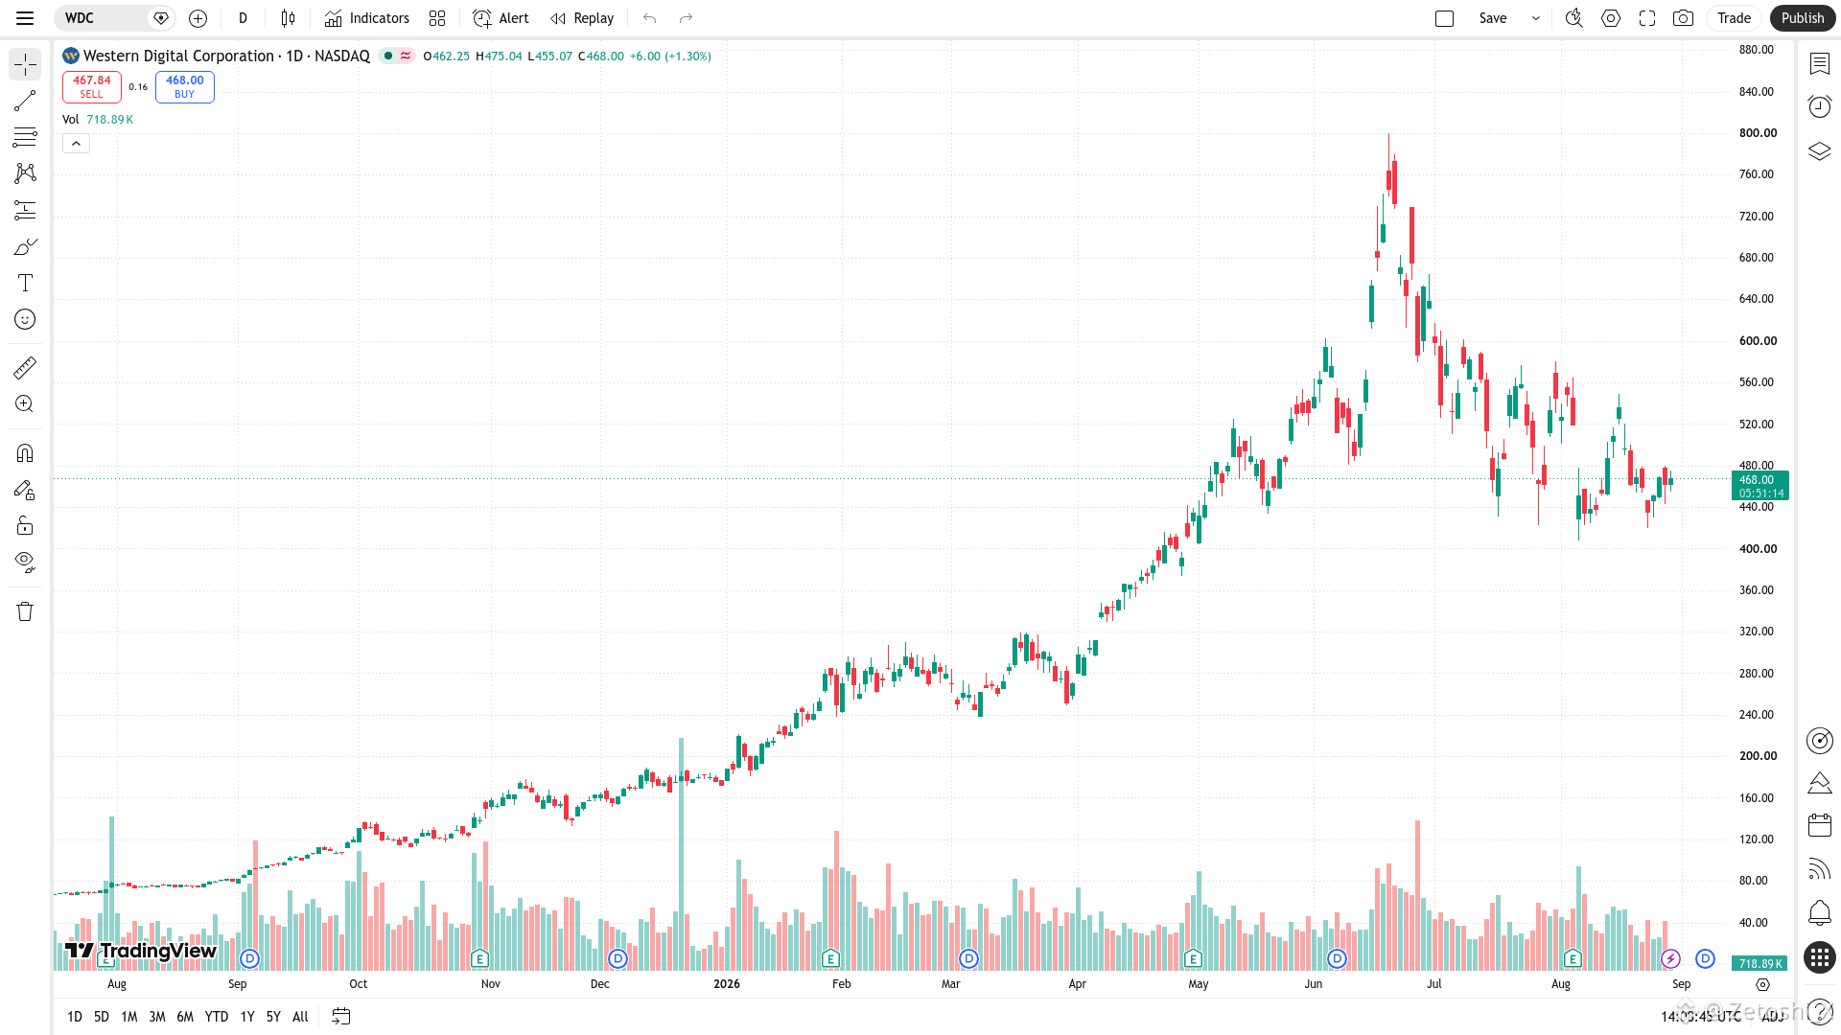This screenshot has width=1841, height=1035.
Task: Open quick search icon in top bar
Action: 1573,18
